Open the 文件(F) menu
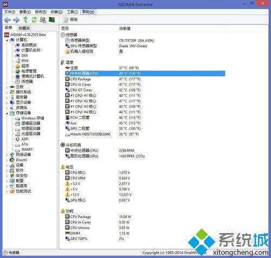271x258 pixels. [x=10, y=12]
